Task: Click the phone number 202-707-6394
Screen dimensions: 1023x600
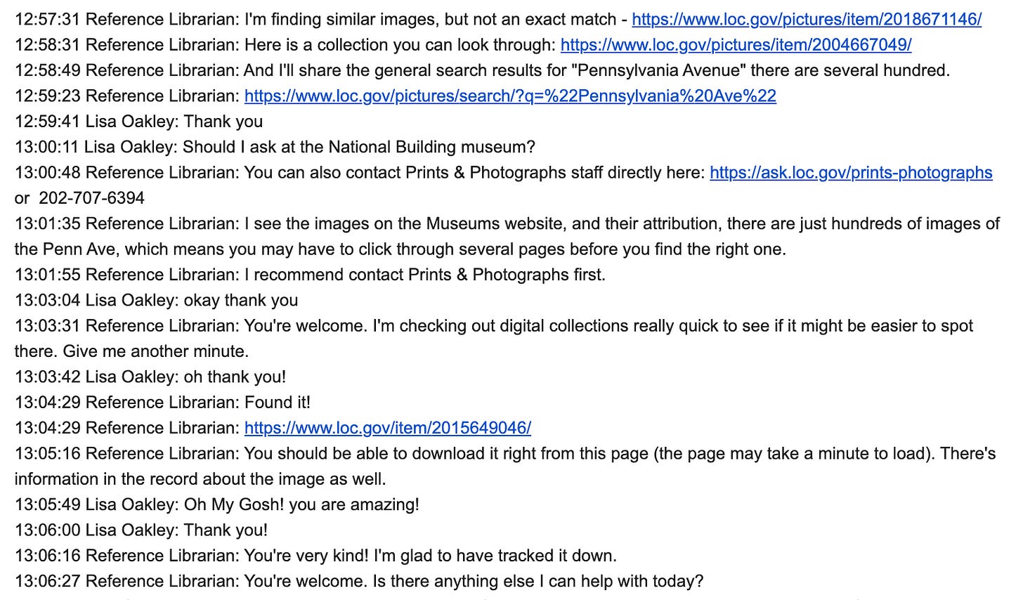Action: tap(91, 198)
